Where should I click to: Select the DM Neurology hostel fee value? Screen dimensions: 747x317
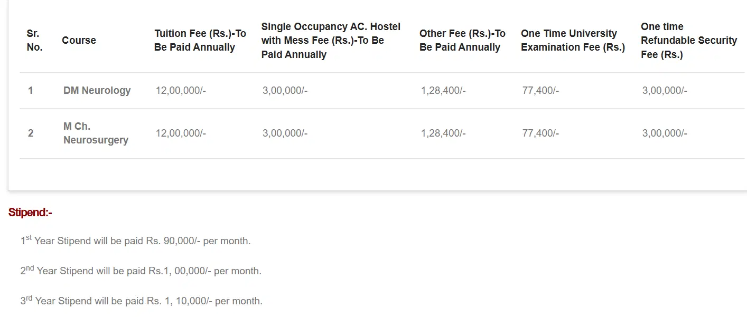285,91
